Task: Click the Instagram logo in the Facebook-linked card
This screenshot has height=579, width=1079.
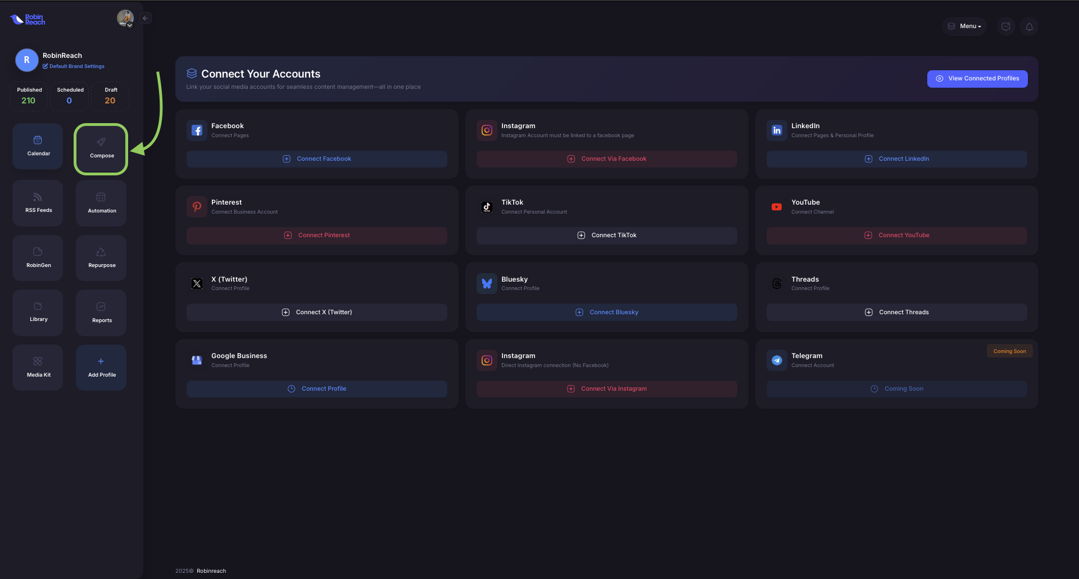Action: tap(487, 130)
